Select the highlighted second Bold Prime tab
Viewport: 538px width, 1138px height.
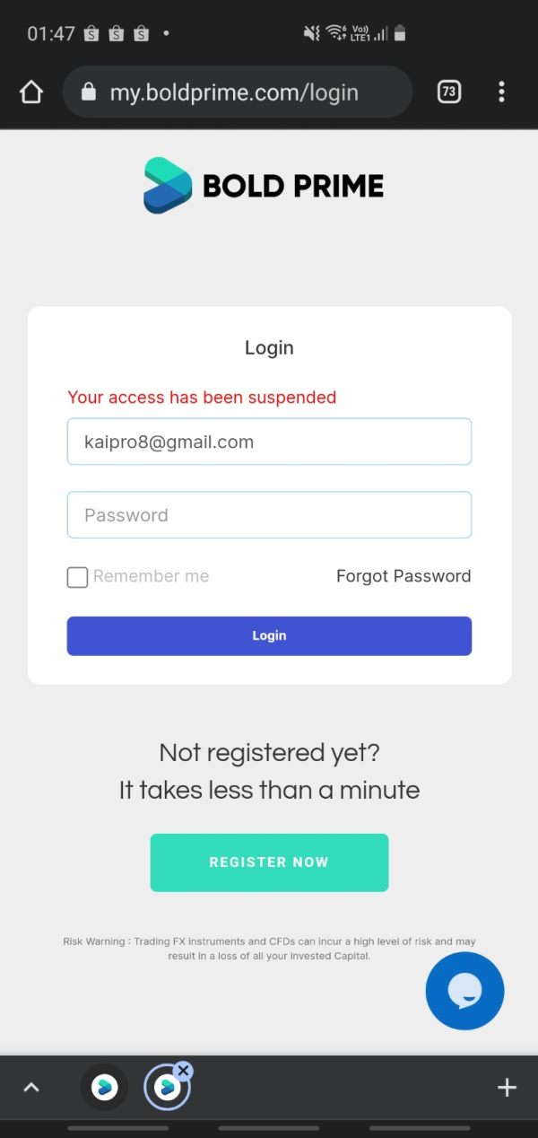coord(167,1088)
